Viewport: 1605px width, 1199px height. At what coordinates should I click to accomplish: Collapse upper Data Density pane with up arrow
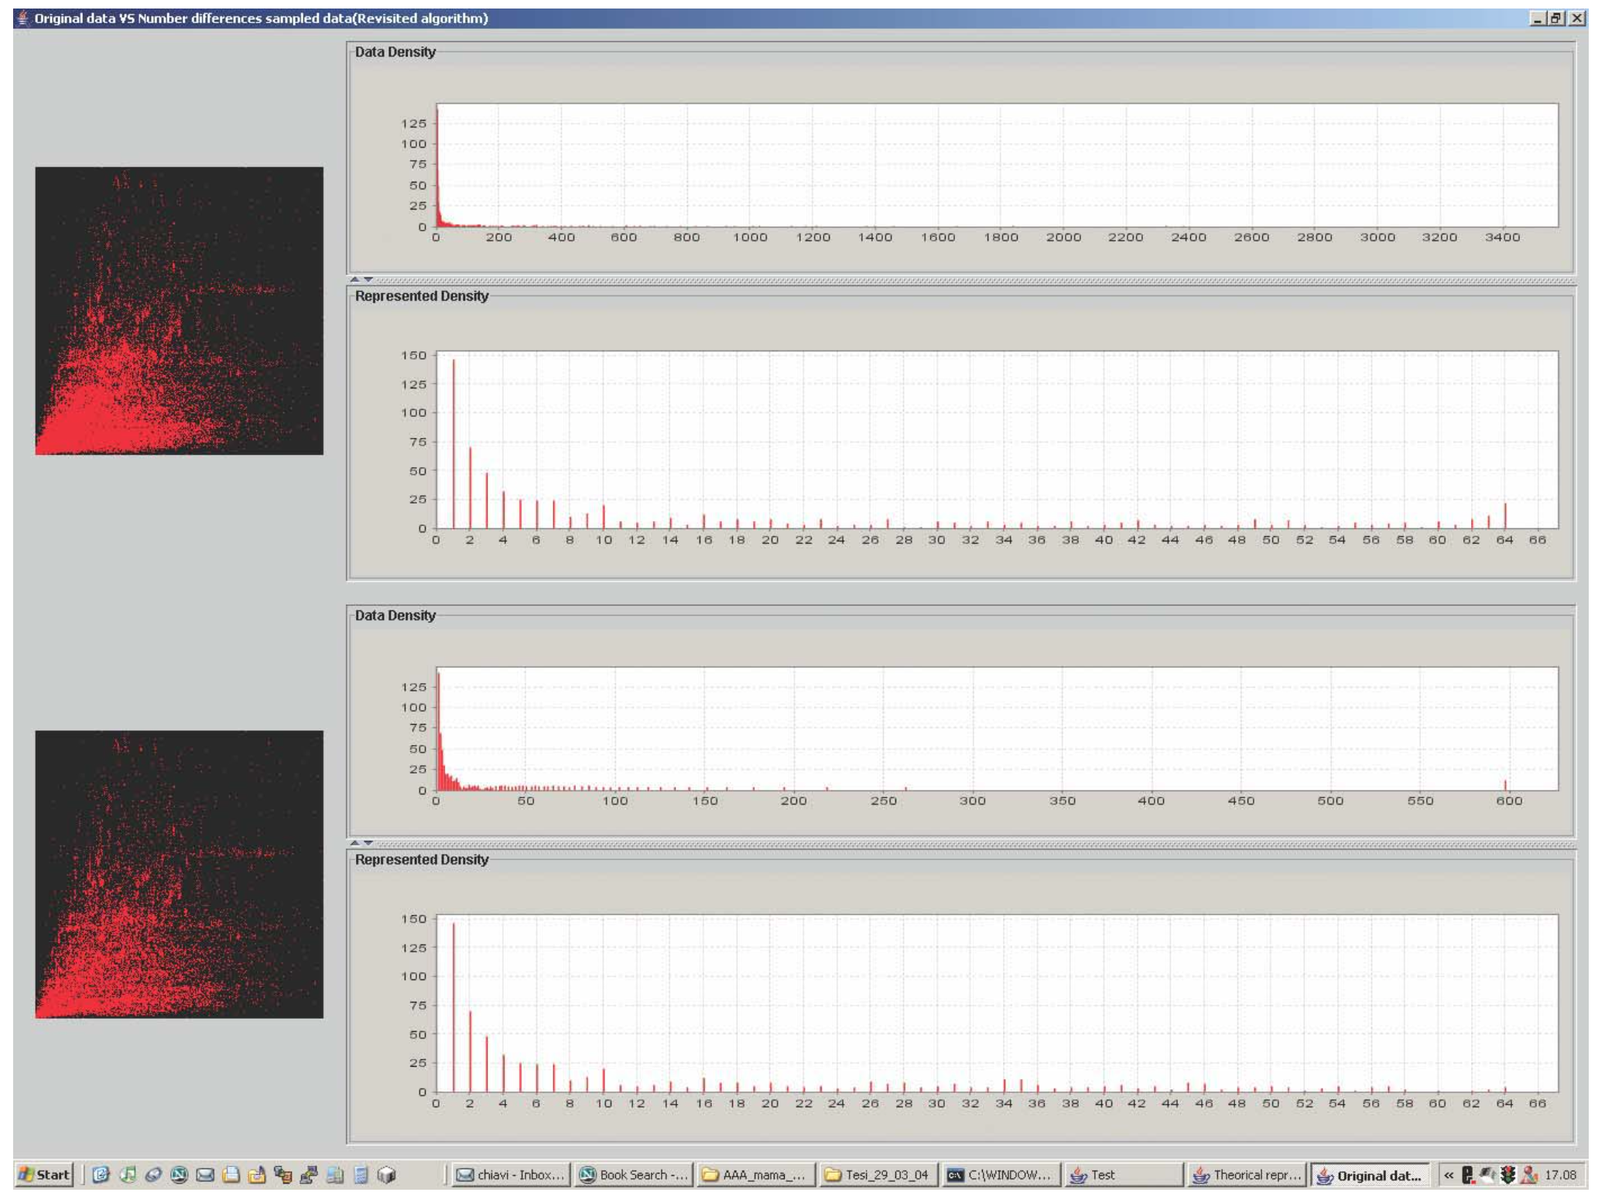(354, 279)
